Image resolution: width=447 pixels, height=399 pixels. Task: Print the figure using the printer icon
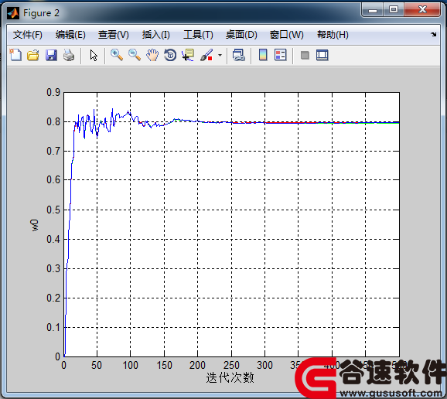click(x=69, y=55)
